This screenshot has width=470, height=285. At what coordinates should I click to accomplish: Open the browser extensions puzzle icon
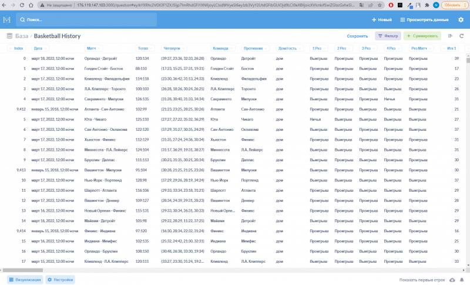pos(426,5)
